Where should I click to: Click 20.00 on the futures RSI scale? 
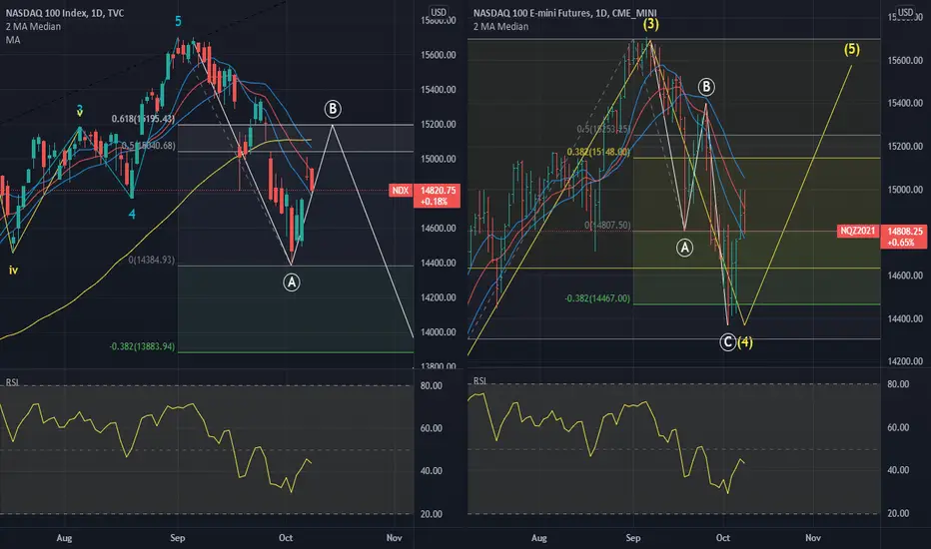click(x=898, y=513)
